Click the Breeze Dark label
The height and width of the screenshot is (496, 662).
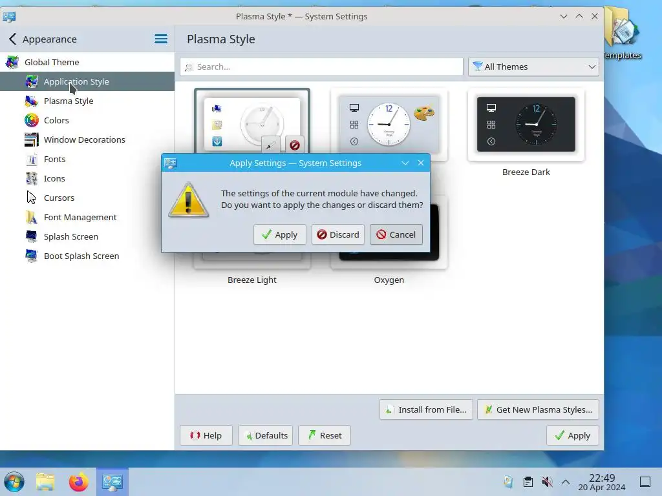click(526, 172)
